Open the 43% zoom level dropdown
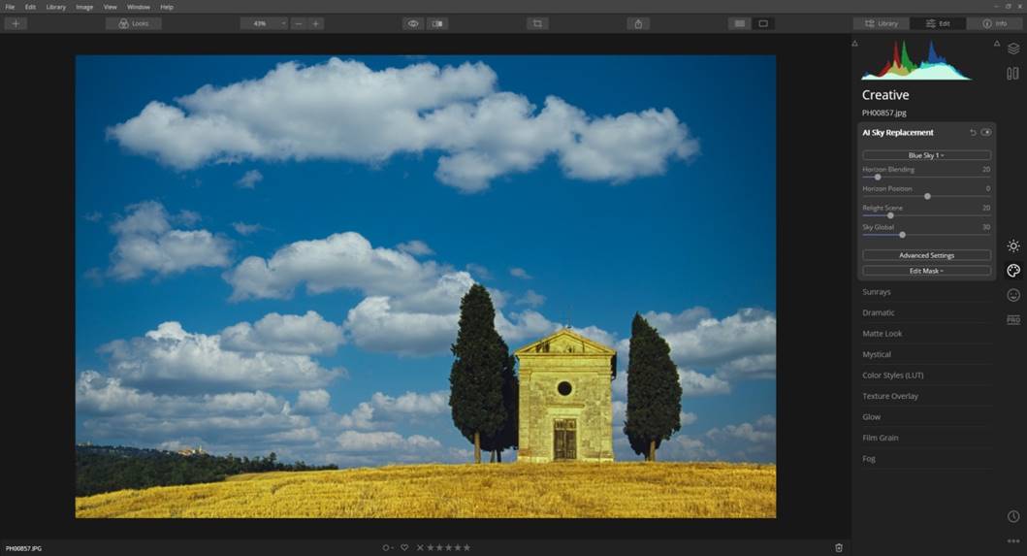Image resolution: width=1027 pixels, height=556 pixels. click(264, 23)
